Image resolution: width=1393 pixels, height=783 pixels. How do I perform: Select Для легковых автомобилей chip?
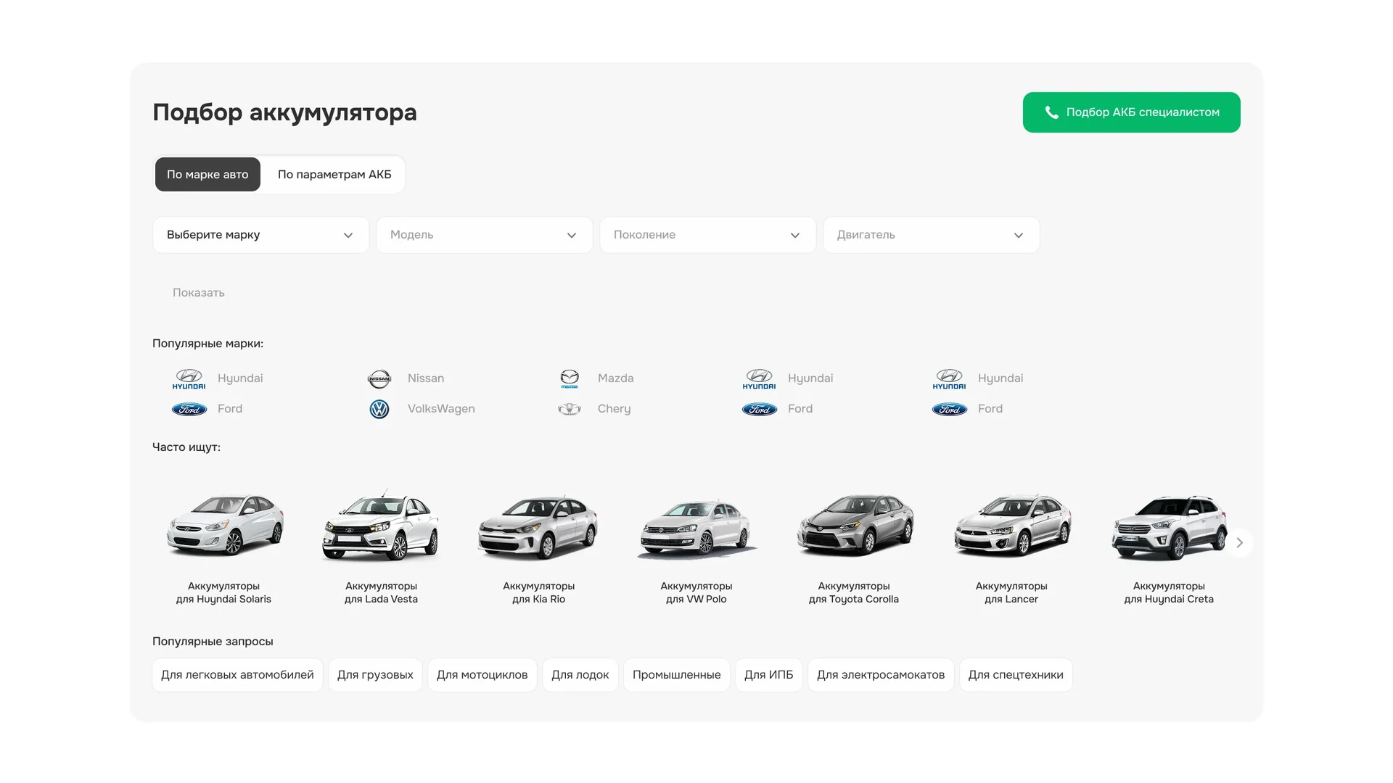click(237, 675)
